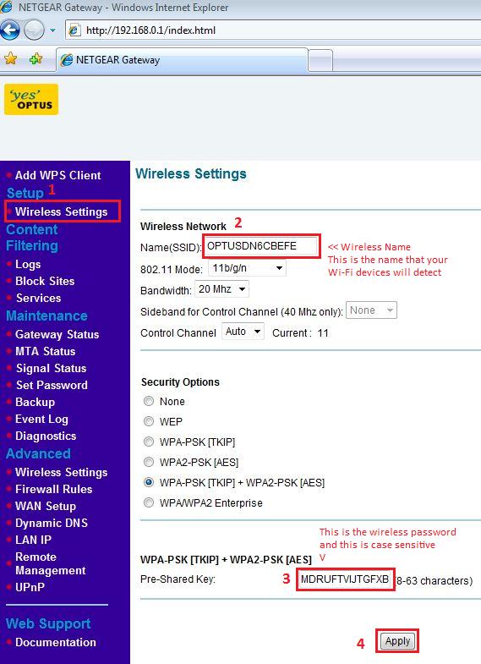Click the yes Optus logo
Screen dimensions: 481x664
(31, 100)
